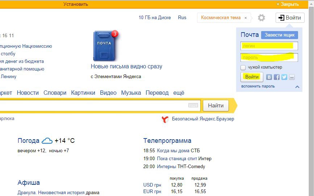Open news headline ending денег из бюджета
The height and width of the screenshot is (196, 314).
click(22, 61)
